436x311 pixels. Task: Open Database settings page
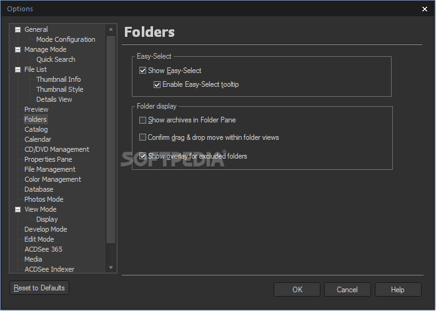tap(39, 190)
